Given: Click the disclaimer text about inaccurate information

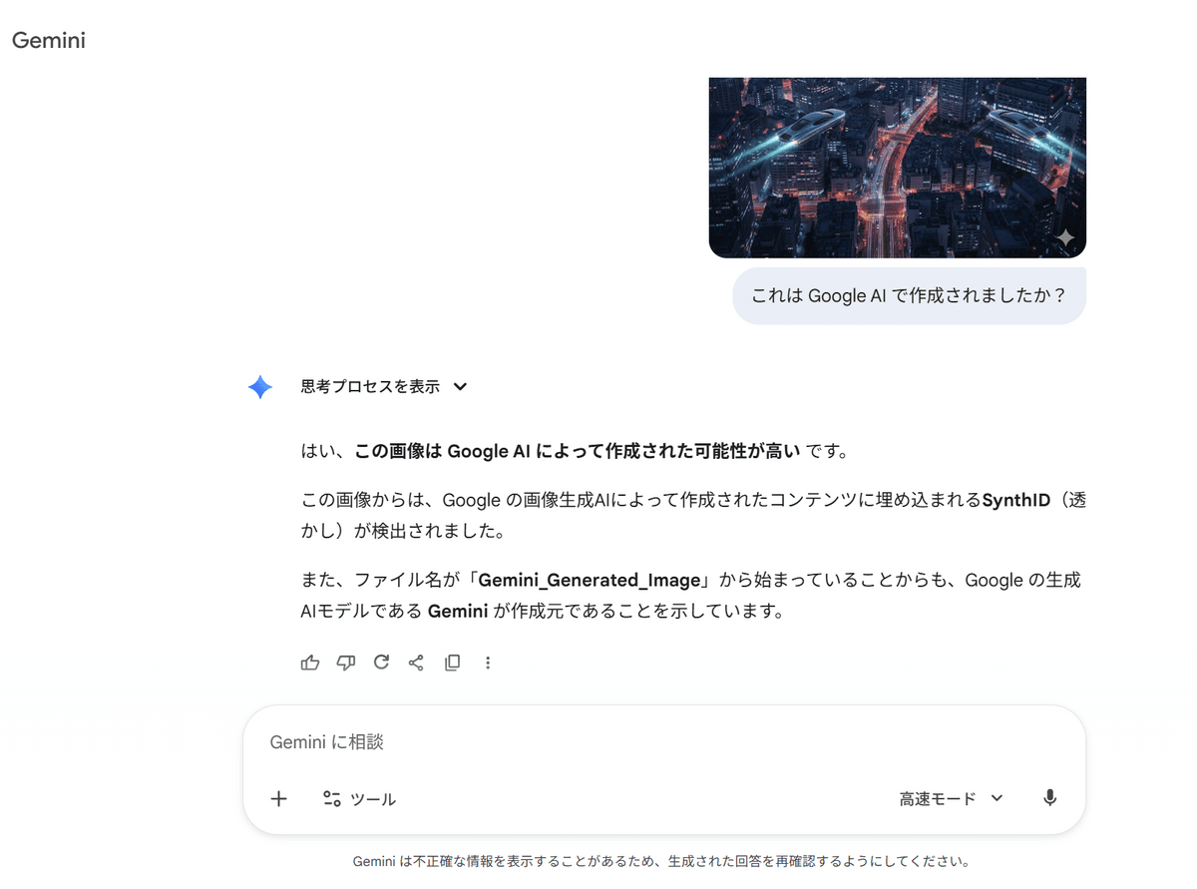Looking at the screenshot, I should pyautogui.click(x=661, y=861).
